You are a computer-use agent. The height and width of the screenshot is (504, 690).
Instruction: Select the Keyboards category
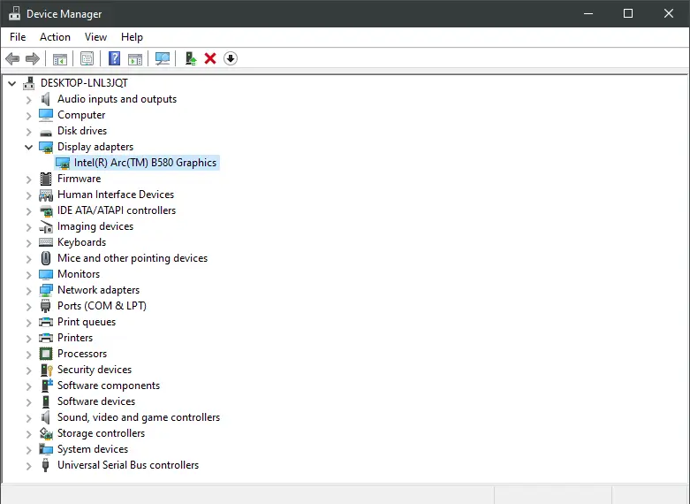[x=81, y=242]
